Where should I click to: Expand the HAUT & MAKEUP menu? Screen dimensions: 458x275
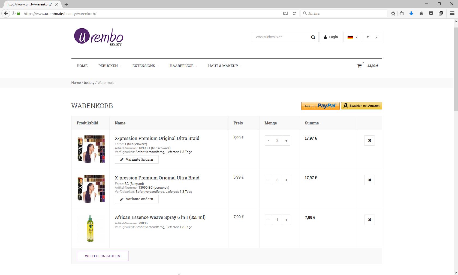click(225, 66)
